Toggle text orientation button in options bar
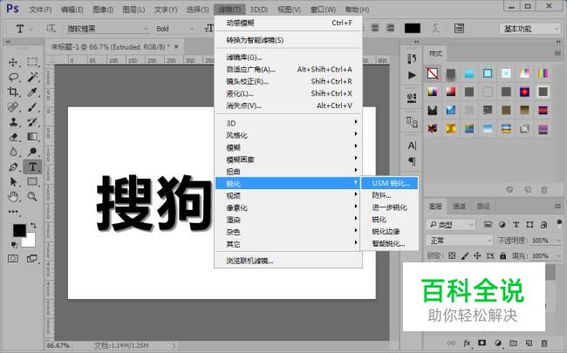The image size is (567, 353). [x=51, y=28]
